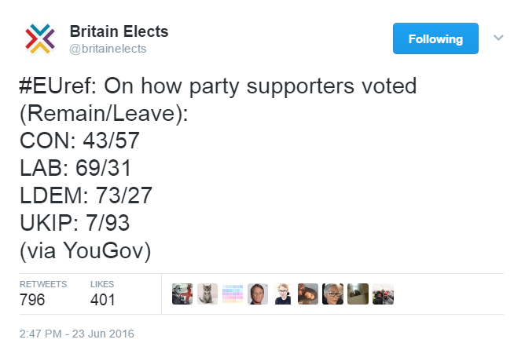Click the Following button

(x=435, y=38)
